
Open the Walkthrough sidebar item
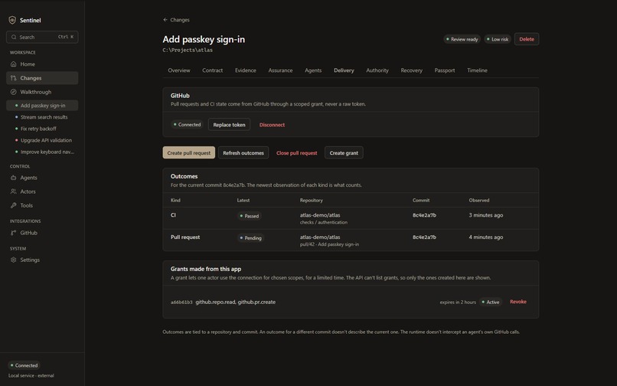tap(42, 92)
